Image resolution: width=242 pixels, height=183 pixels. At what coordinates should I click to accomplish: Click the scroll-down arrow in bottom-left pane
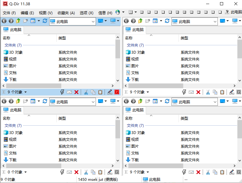118,161
